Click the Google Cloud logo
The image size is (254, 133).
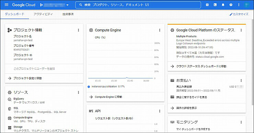click(24, 5)
